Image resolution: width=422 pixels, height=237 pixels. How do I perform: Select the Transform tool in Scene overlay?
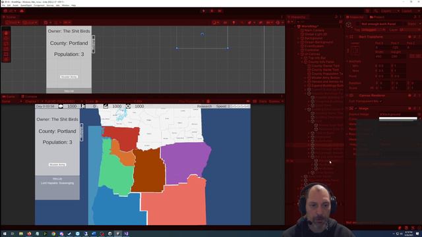pyautogui.click(x=6, y=59)
